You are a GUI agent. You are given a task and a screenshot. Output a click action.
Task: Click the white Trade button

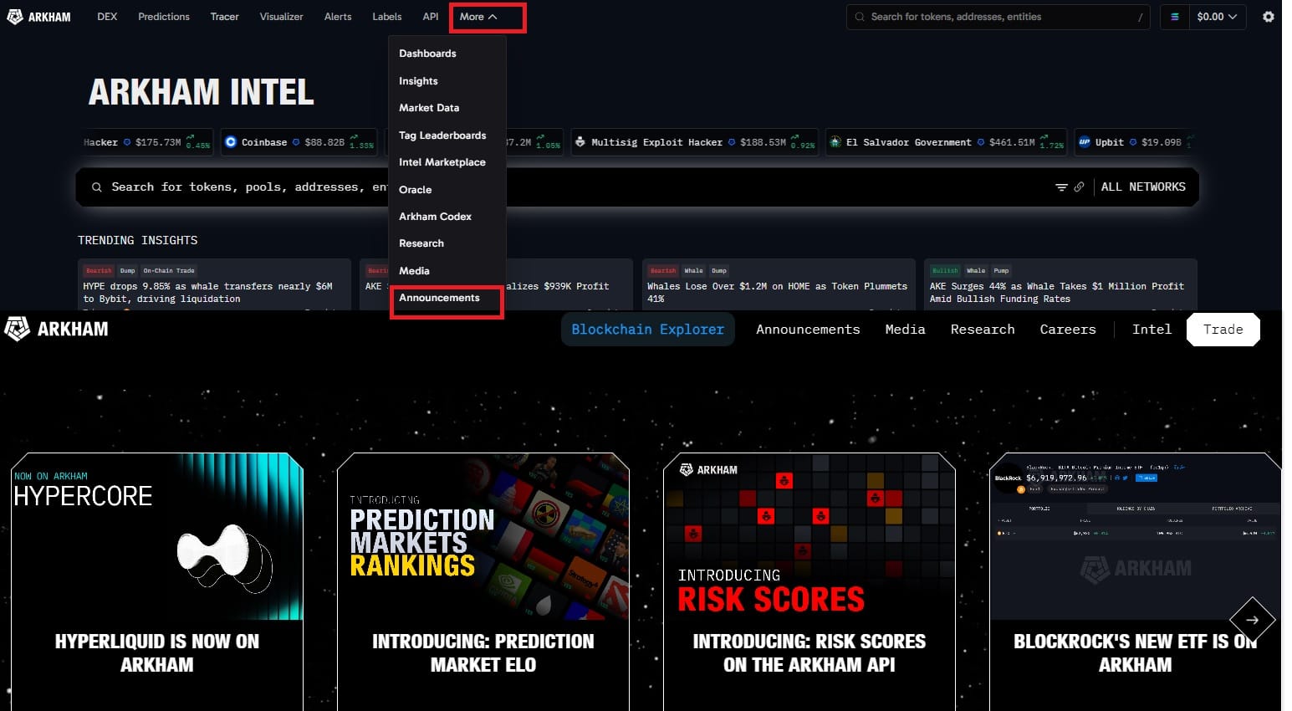1223,330
